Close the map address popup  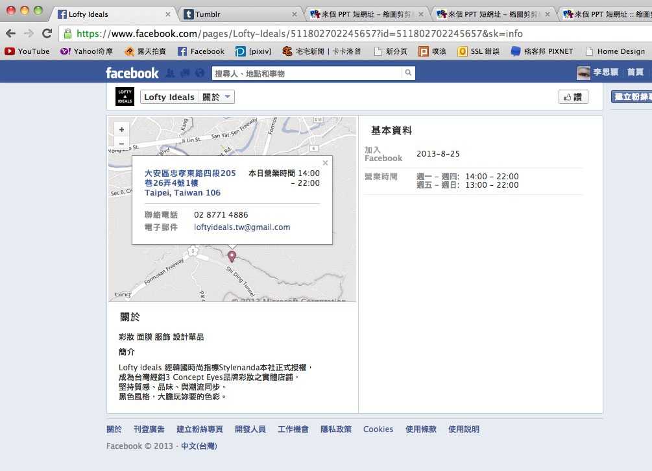click(x=325, y=163)
